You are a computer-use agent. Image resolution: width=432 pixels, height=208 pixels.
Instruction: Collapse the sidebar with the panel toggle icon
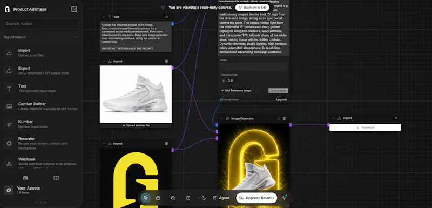(74, 9)
